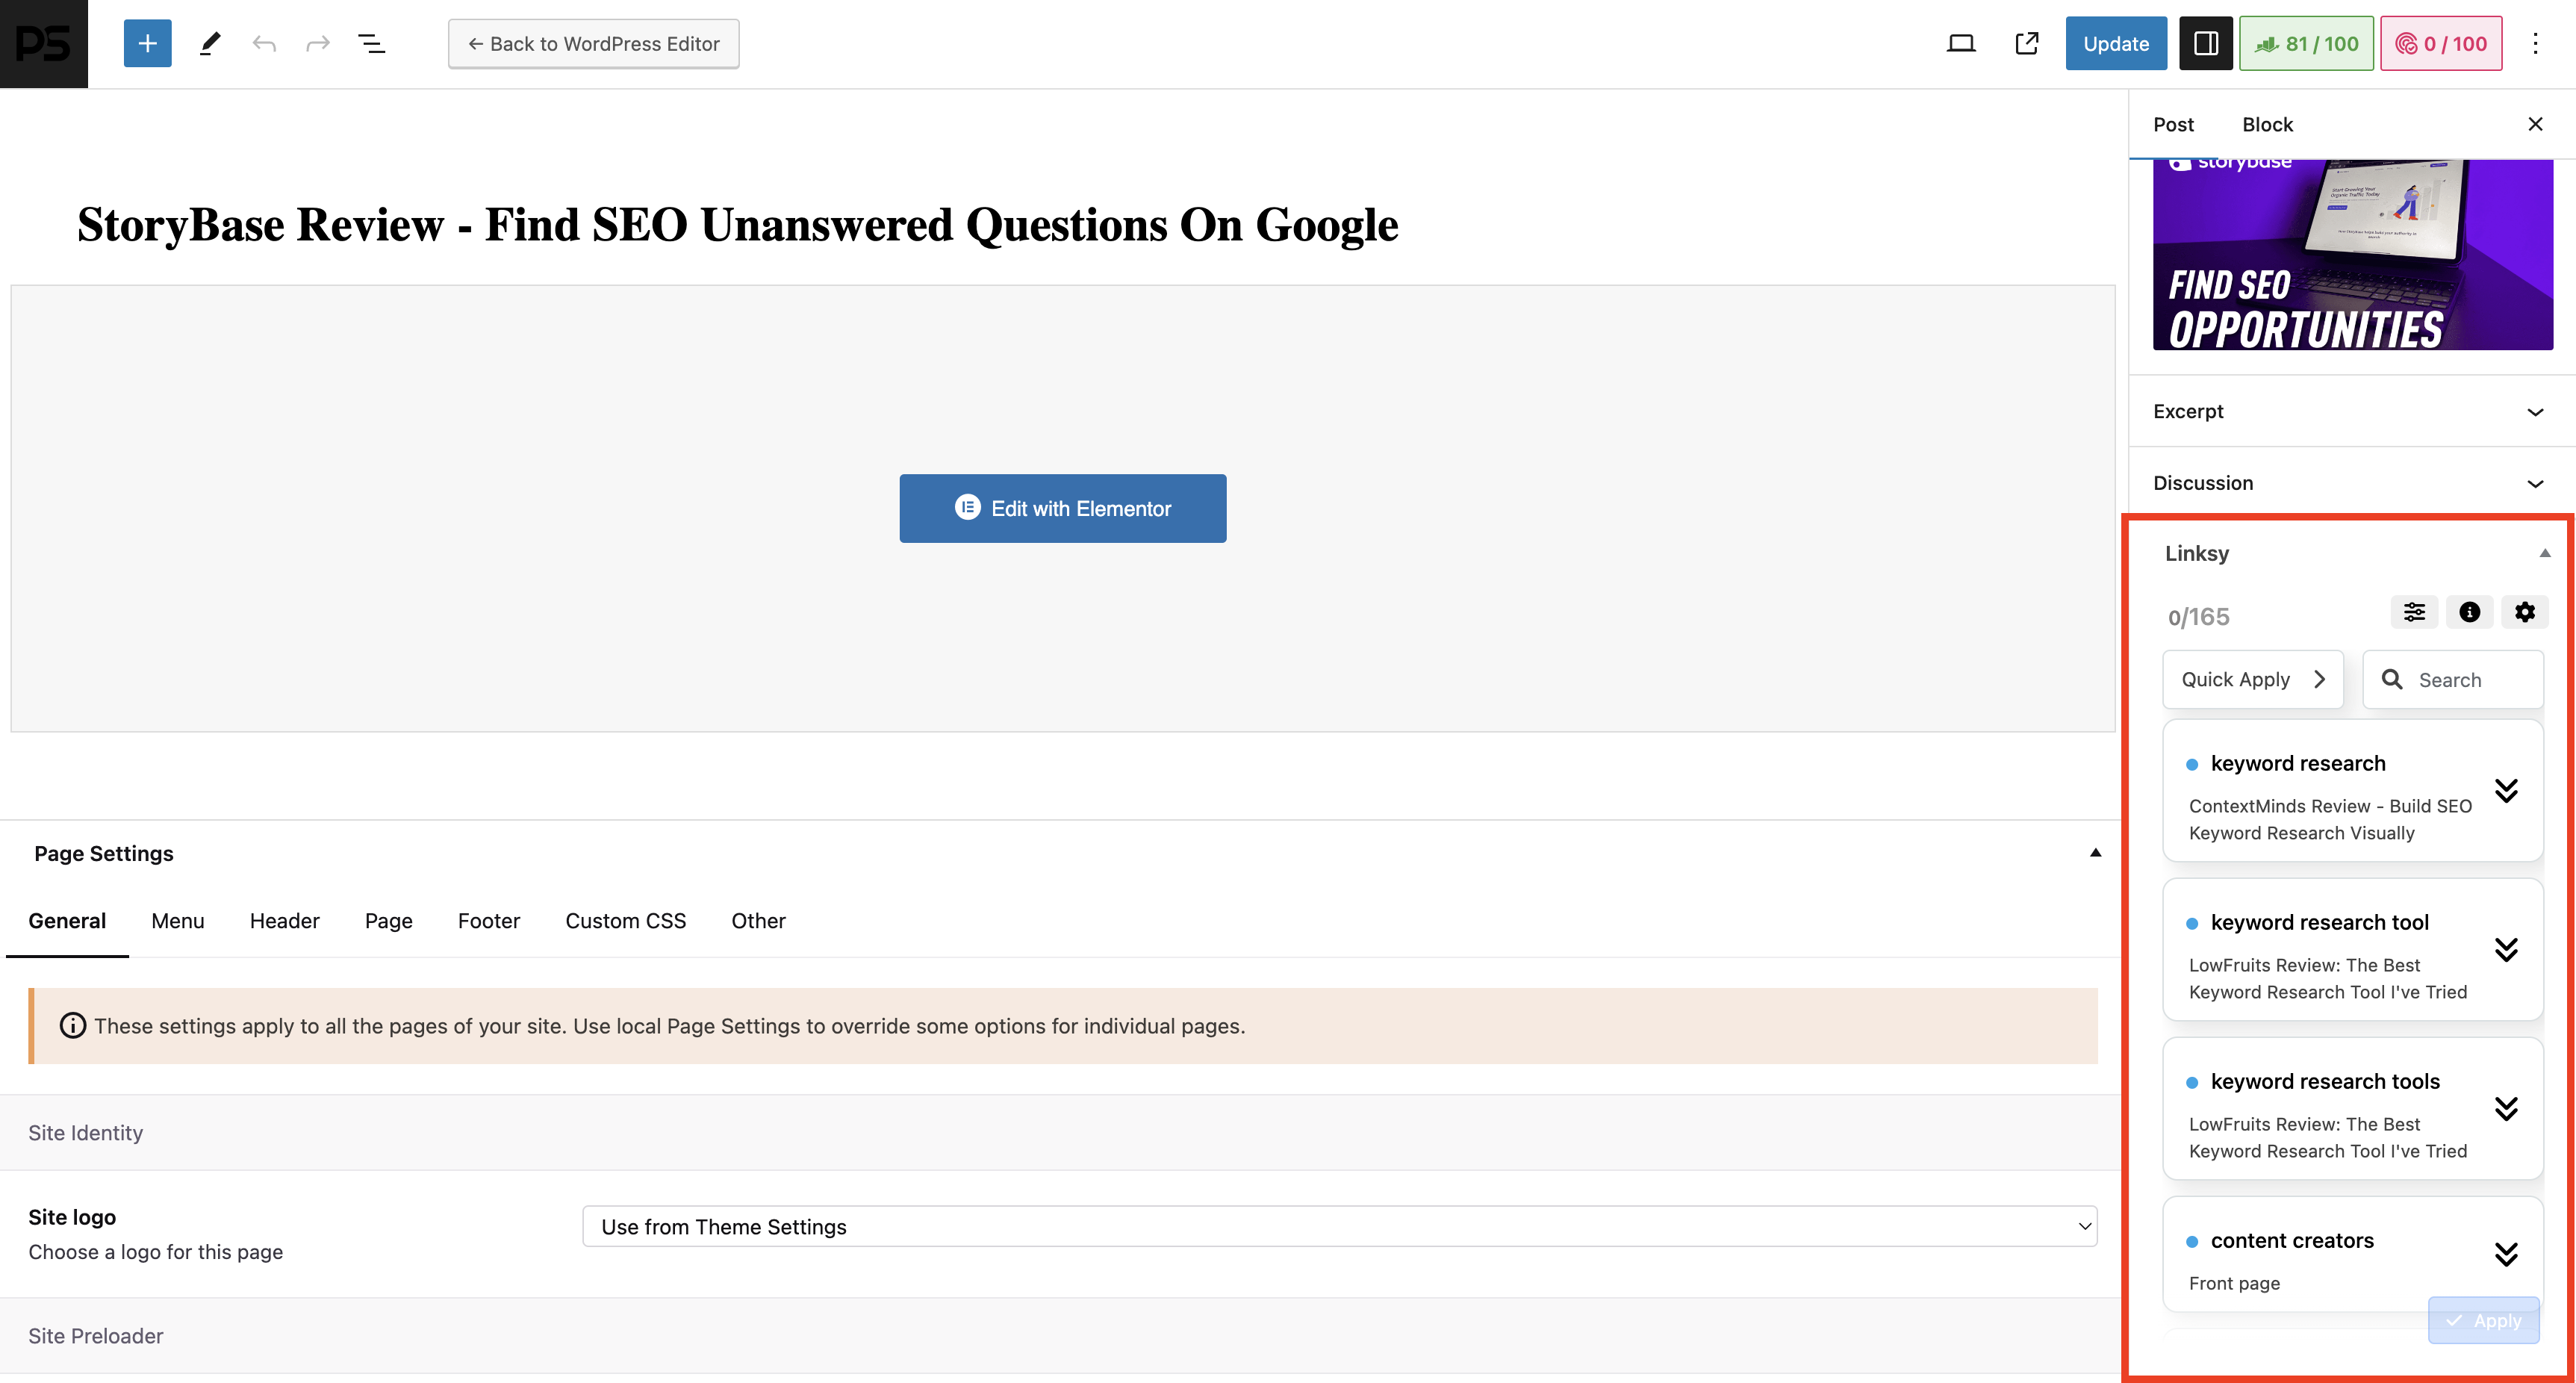Image resolution: width=2576 pixels, height=1383 pixels.
Task: Open Linksy filter sliders icon
Action: 2414,612
